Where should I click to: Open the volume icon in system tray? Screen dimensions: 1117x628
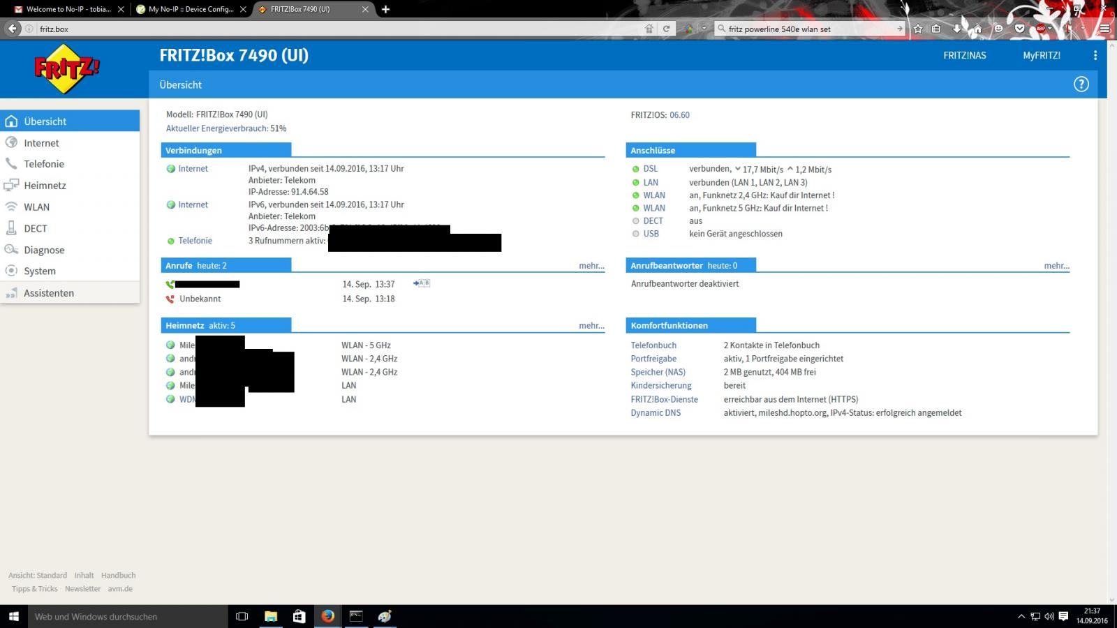[1049, 616]
